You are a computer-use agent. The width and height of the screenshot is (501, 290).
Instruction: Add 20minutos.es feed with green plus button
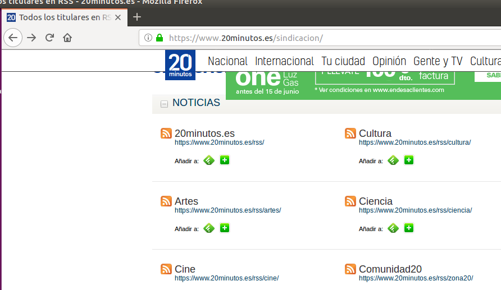tap(225, 160)
